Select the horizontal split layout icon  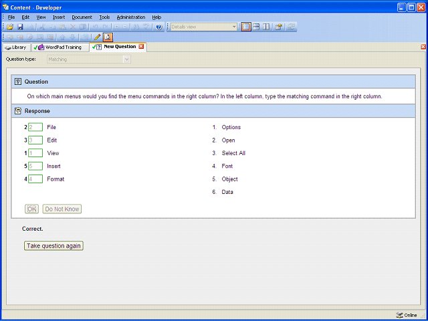click(x=256, y=27)
